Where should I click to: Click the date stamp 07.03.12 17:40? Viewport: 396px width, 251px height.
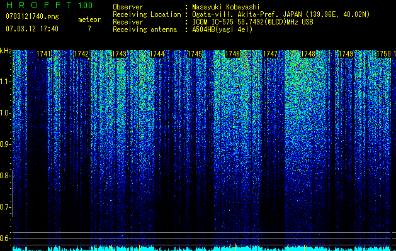(x=32, y=29)
